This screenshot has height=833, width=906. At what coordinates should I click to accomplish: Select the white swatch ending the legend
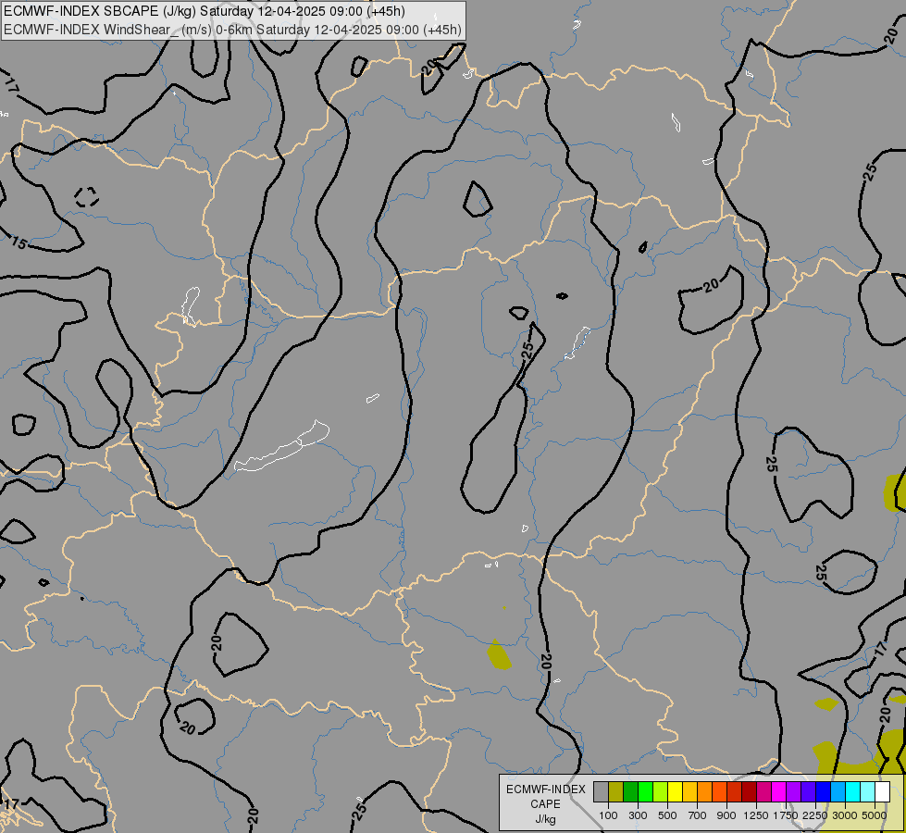882,791
